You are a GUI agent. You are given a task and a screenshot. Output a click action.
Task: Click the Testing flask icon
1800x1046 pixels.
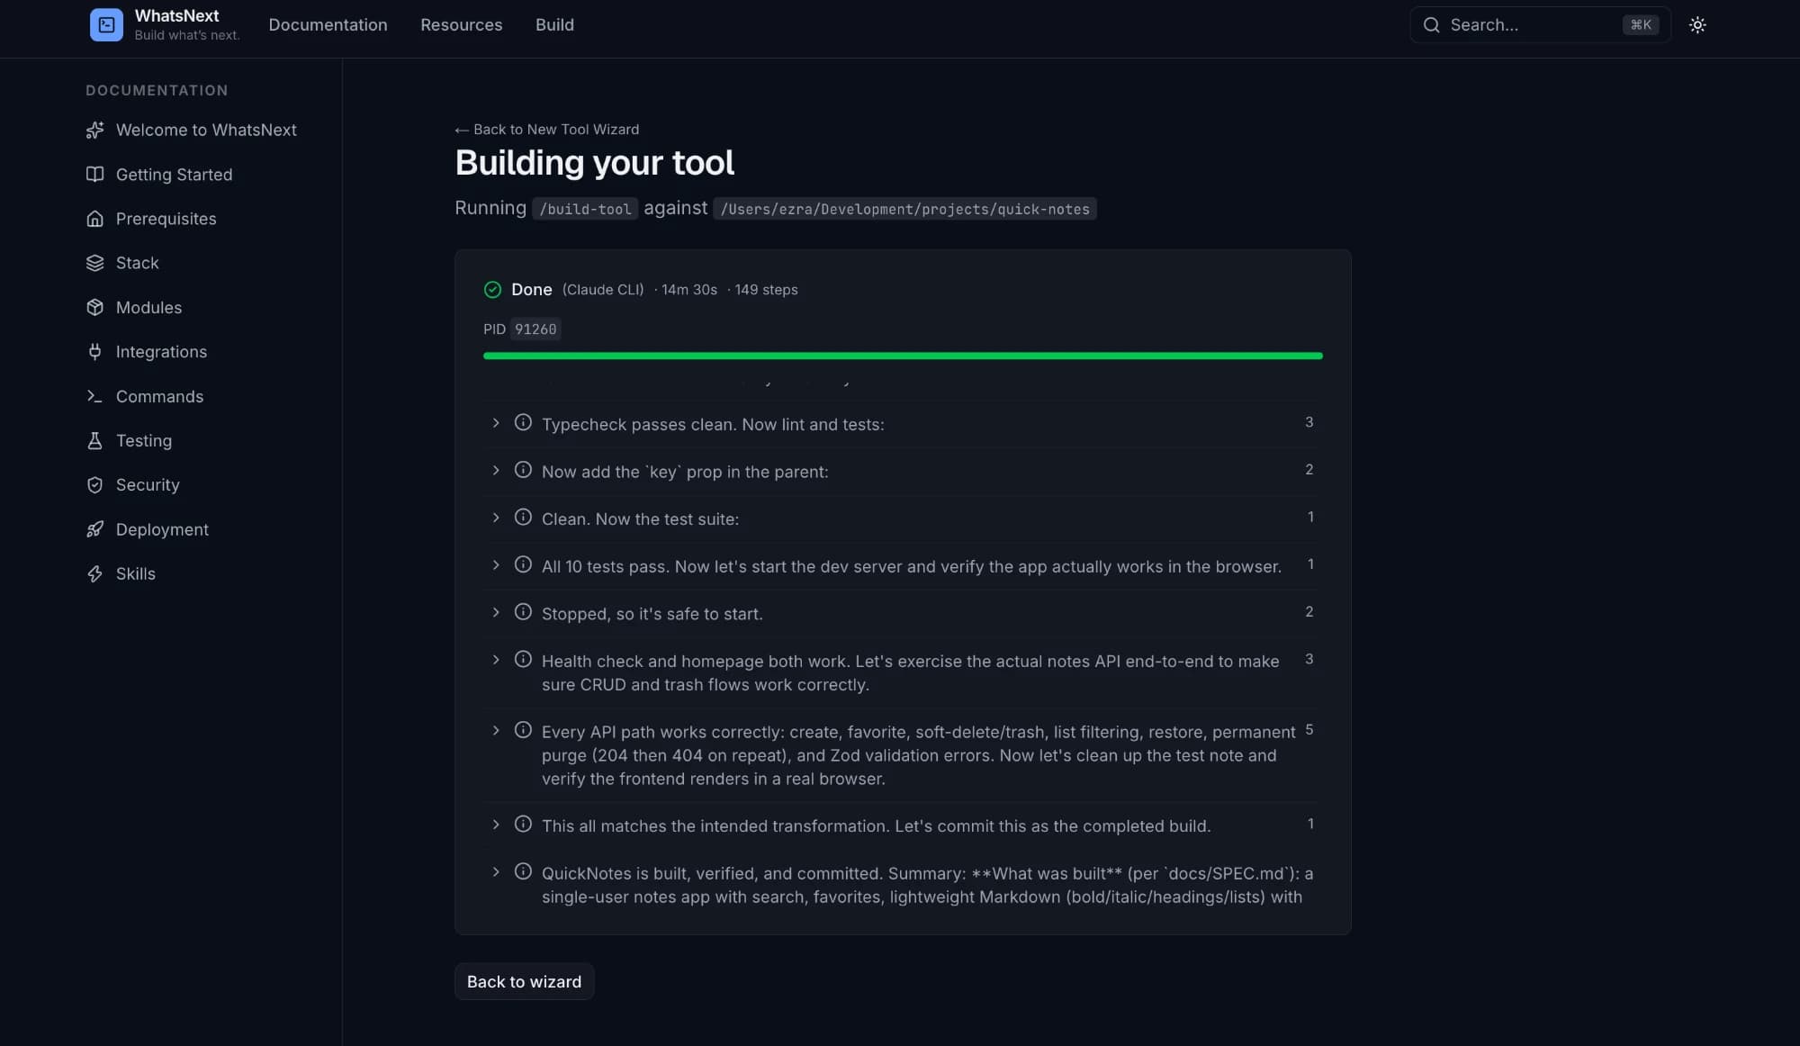[x=94, y=440]
